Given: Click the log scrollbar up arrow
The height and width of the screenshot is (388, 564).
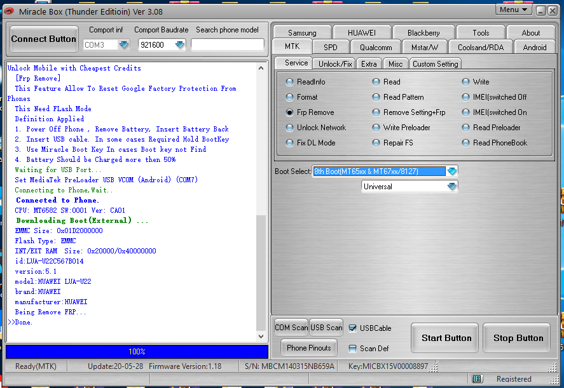Looking at the screenshot, I should 261,68.
